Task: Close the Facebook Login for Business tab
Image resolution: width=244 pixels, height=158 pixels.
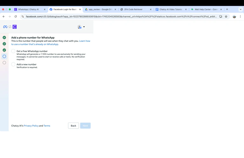Action: tap(80, 9)
